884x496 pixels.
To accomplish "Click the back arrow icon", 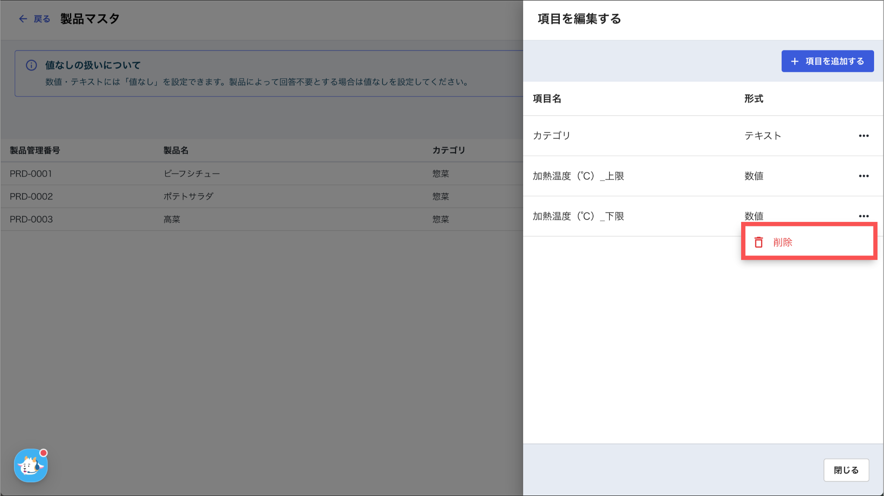I will [23, 19].
